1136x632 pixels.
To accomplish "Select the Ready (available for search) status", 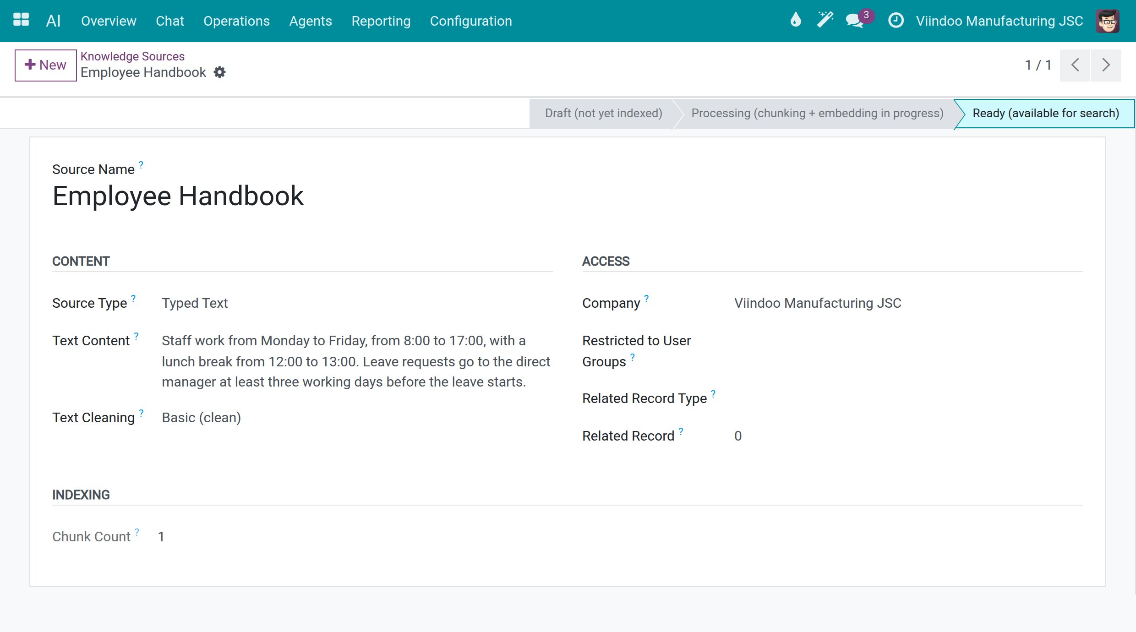I will point(1045,113).
